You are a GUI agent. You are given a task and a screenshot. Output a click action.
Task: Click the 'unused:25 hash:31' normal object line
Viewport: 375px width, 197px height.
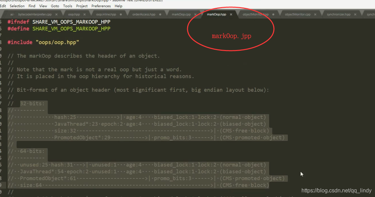click(137, 165)
